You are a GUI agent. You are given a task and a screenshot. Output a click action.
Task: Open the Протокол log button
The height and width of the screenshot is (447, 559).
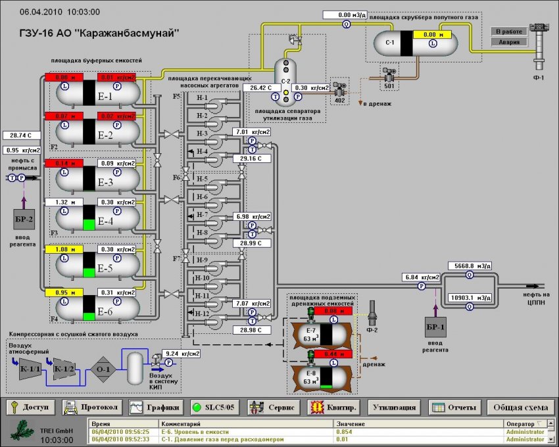[x=92, y=407]
